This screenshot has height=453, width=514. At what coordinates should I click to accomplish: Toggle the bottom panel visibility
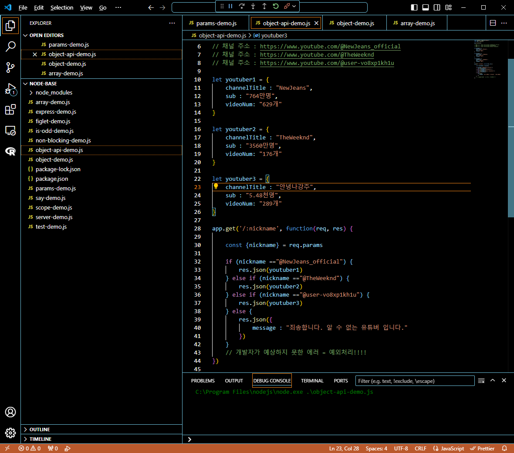point(426,7)
